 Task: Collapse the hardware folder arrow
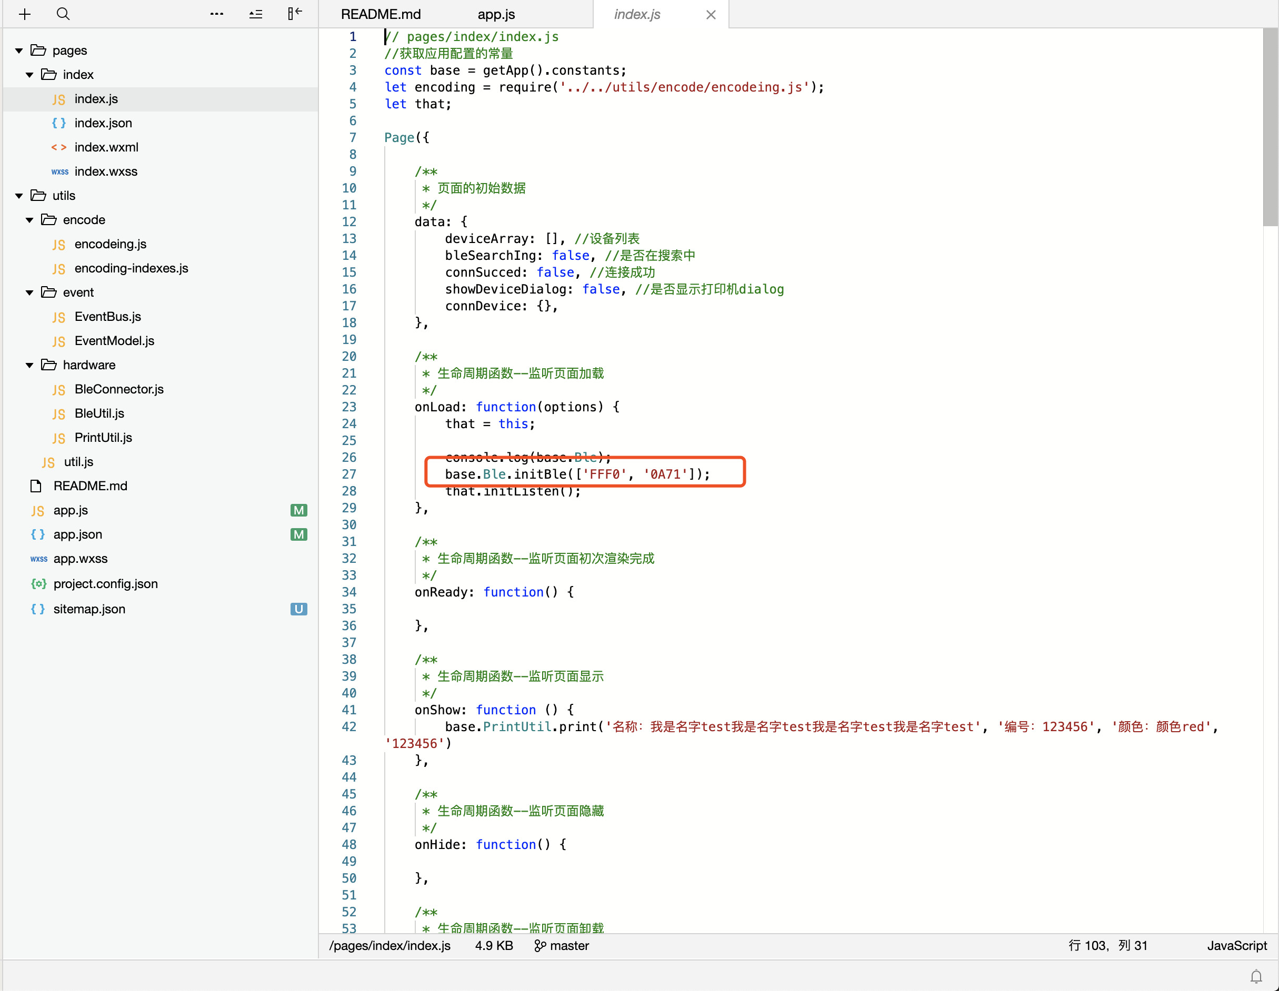pos(29,365)
